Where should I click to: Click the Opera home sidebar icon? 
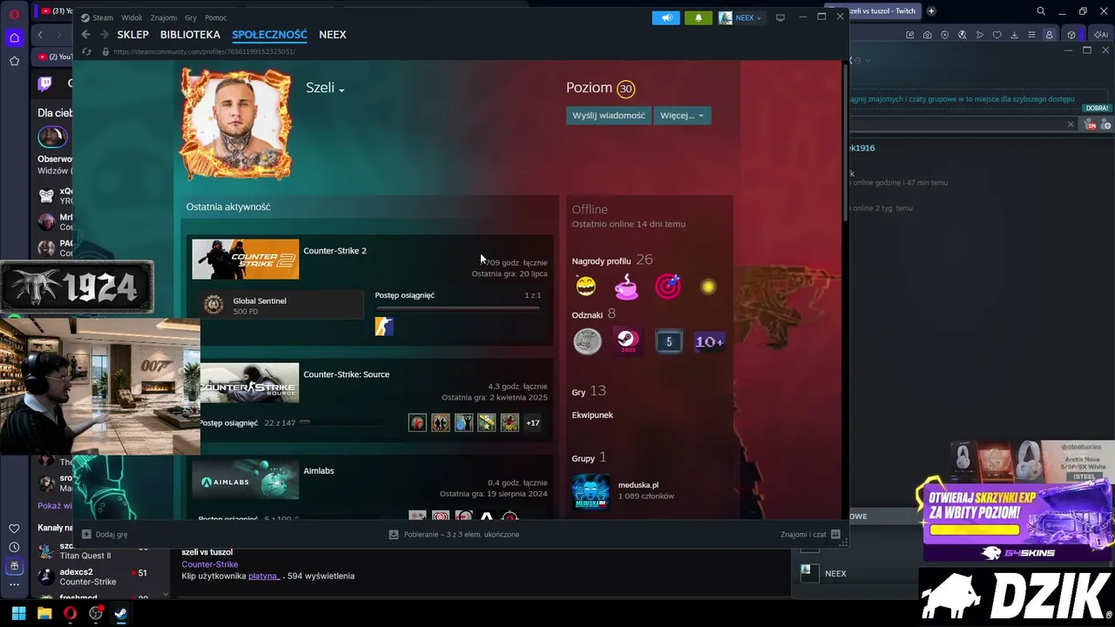pos(14,37)
